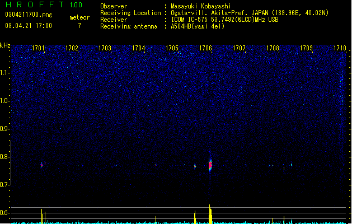
Task: Select the 1704 time marker
Action: click(139, 48)
